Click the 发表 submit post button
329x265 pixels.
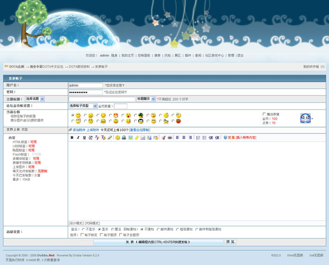[x=158, y=242]
